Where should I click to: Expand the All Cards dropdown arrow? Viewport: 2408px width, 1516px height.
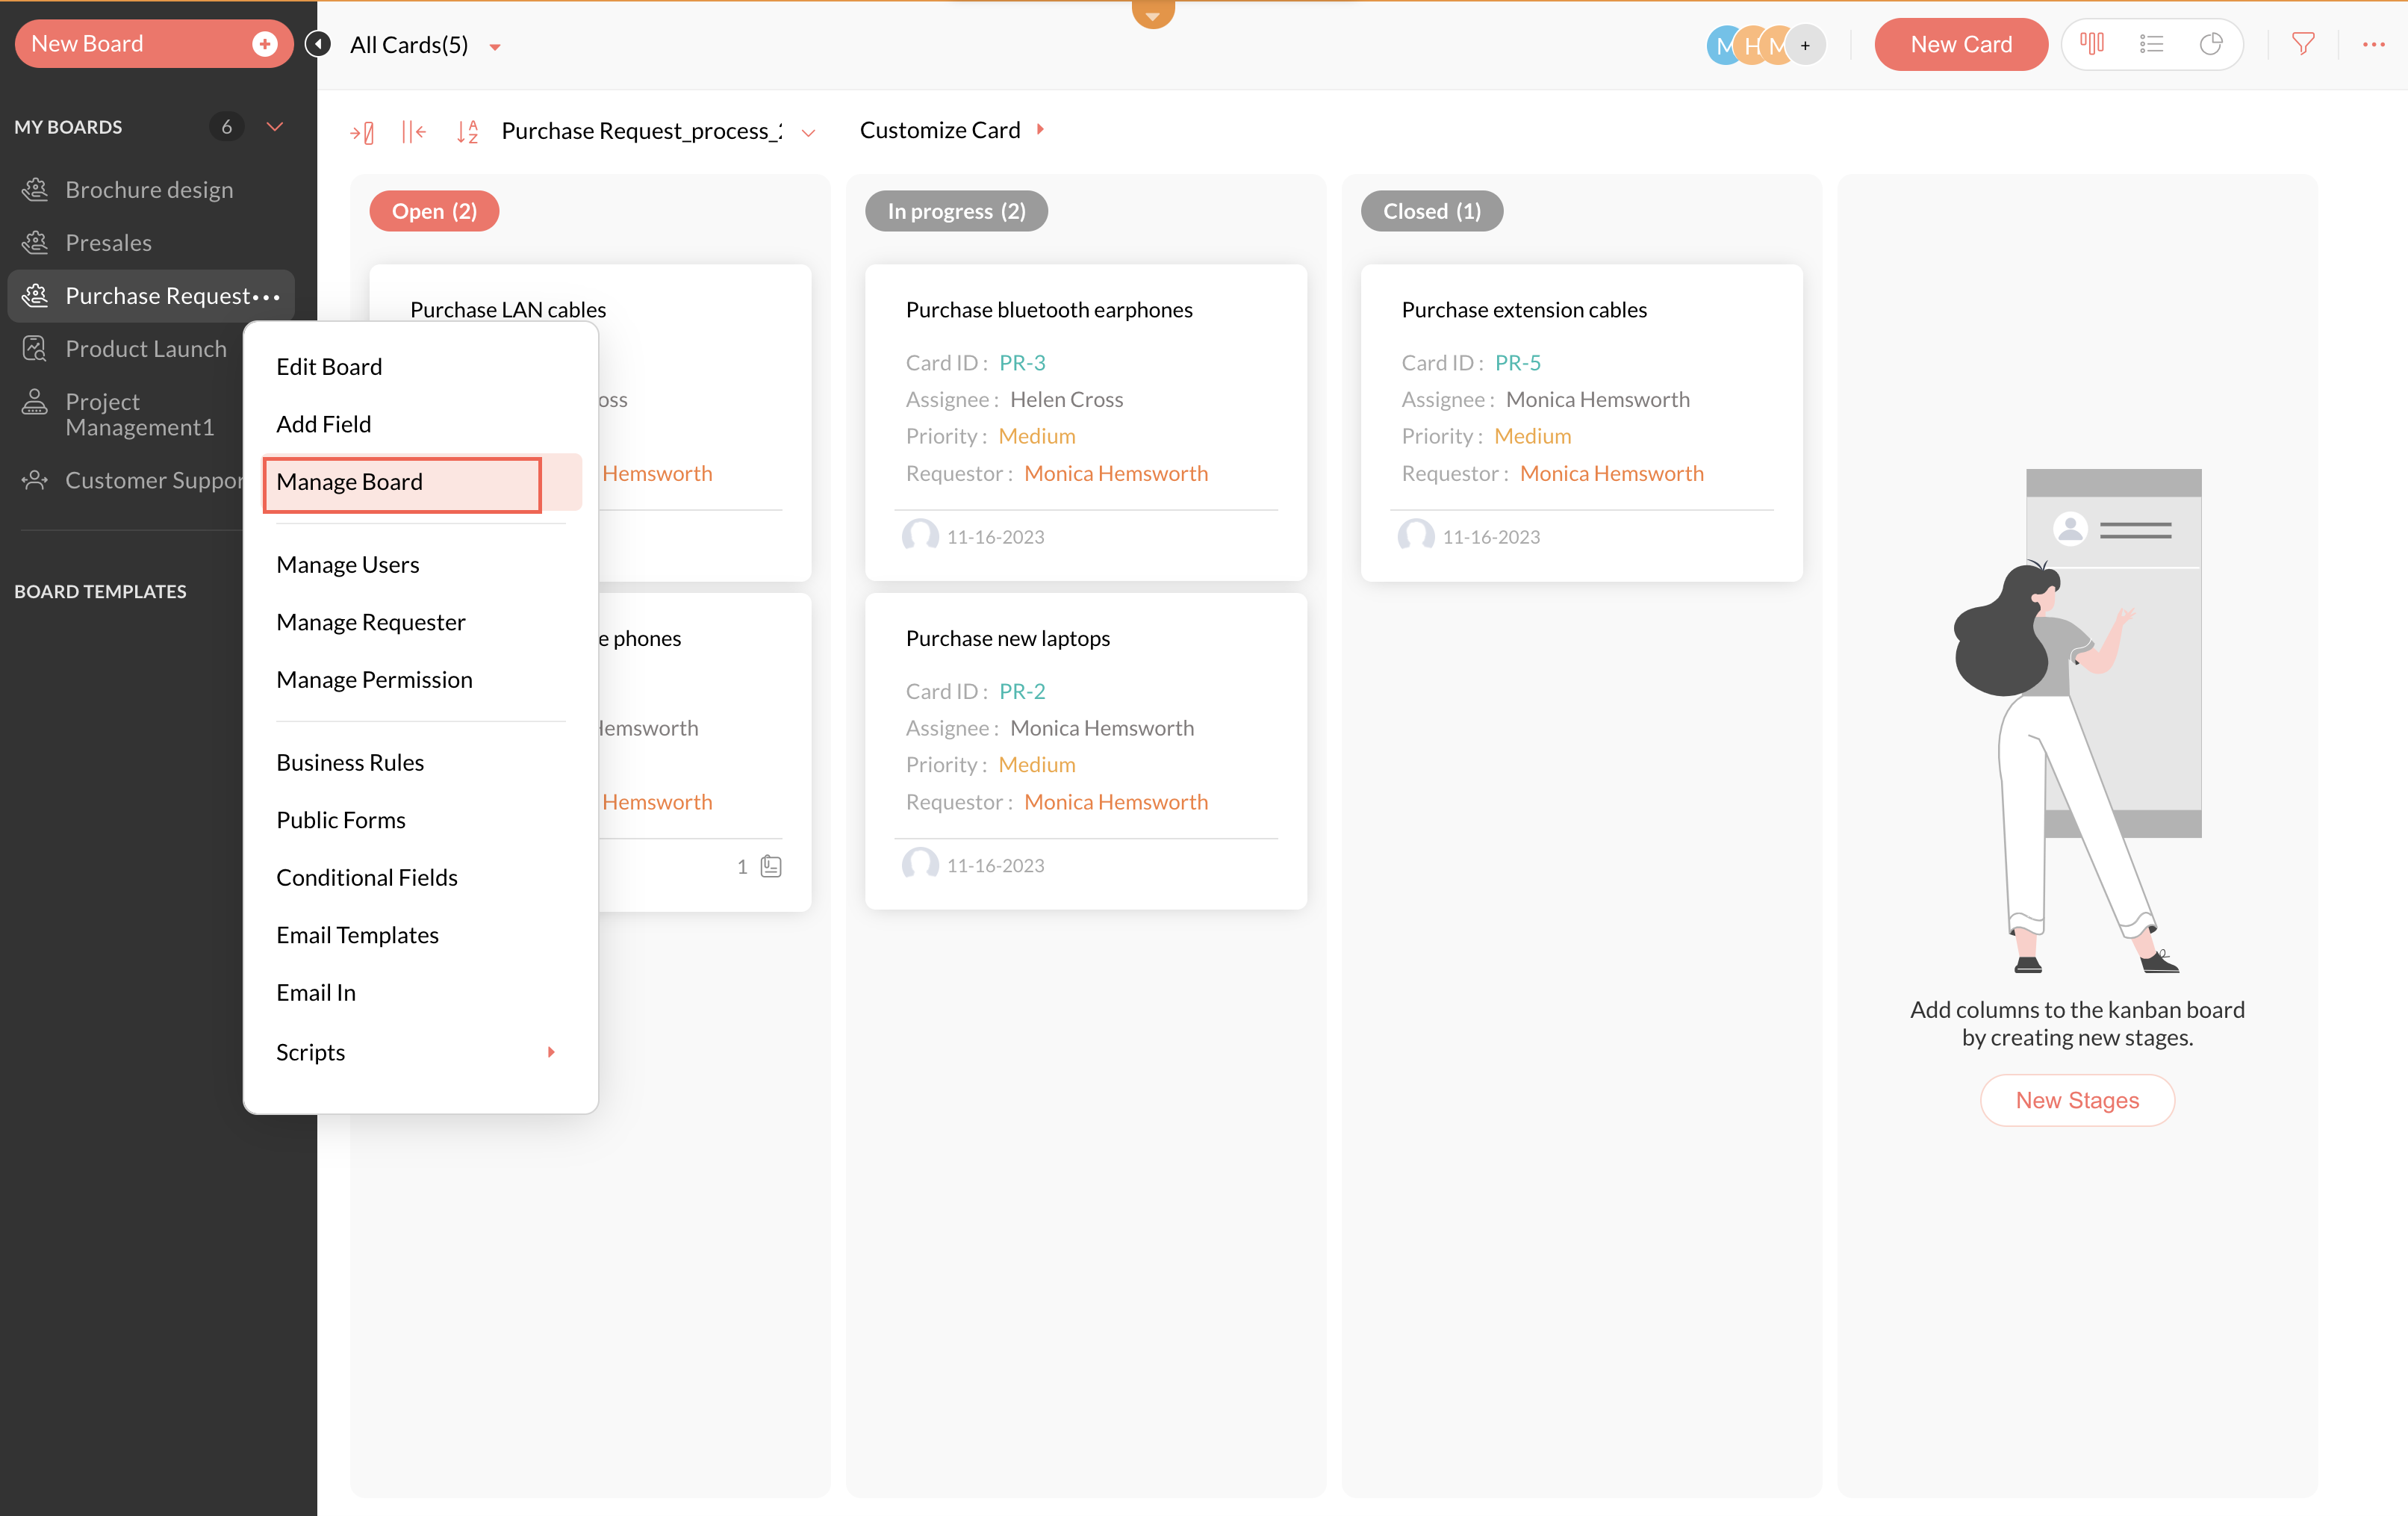tap(495, 46)
